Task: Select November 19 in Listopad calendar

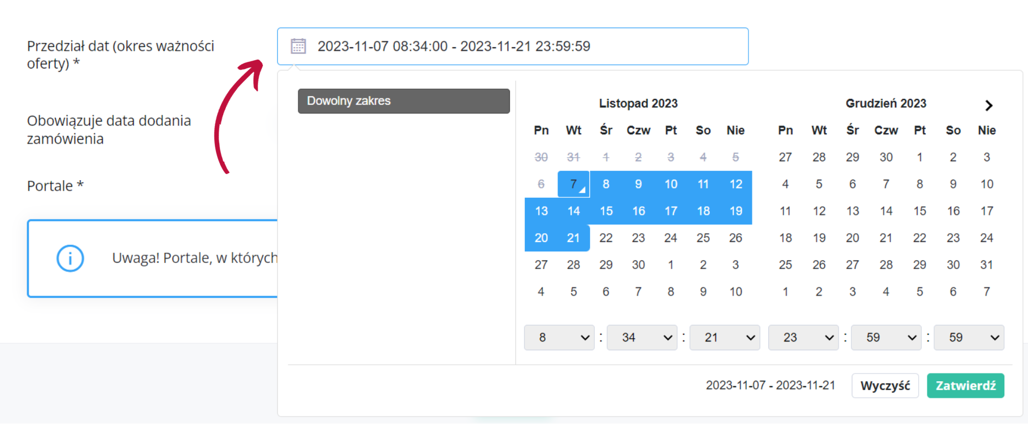Action: (x=736, y=211)
